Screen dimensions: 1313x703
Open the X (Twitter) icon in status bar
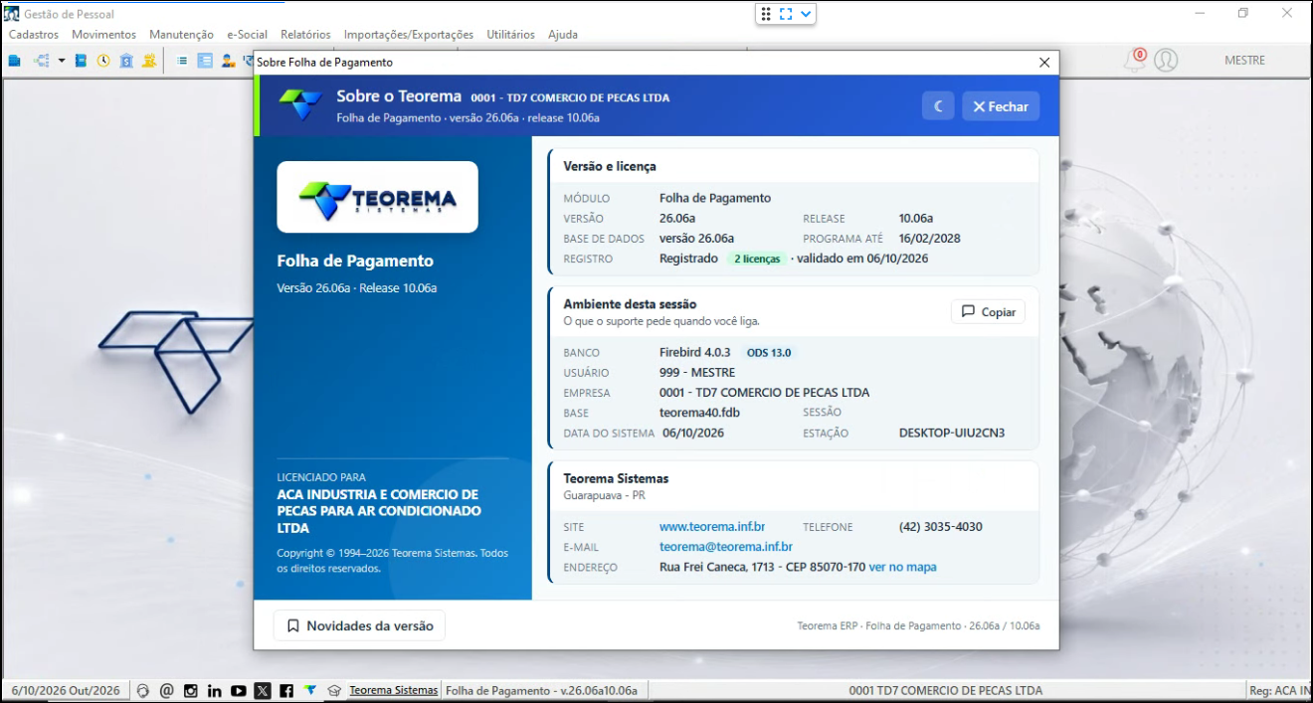263,691
